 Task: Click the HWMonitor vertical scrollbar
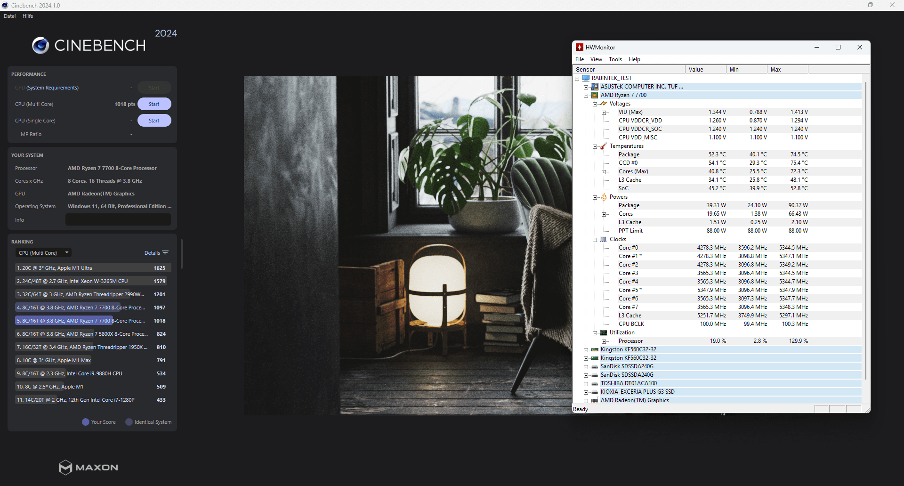click(x=865, y=231)
